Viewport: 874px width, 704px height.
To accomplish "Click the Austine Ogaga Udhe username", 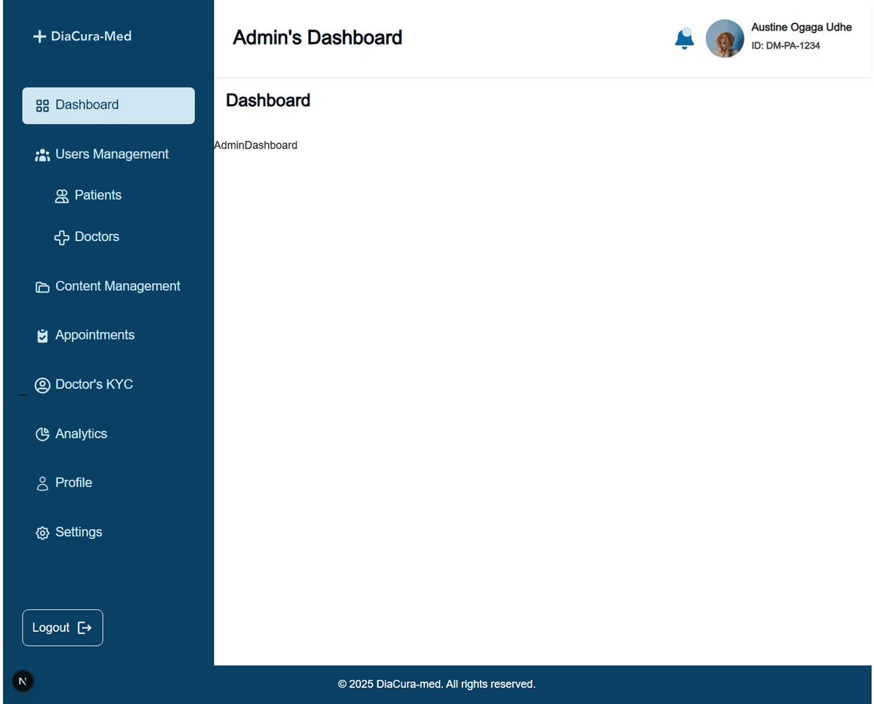I will tap(801, 28).
